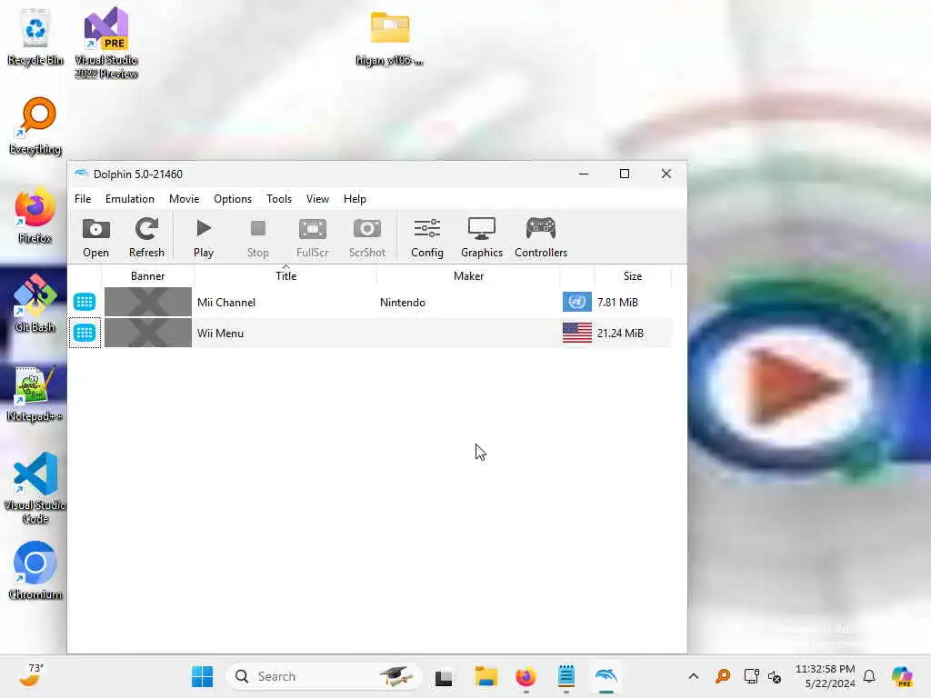The height and width of the screenshot is (698, 931).
Task: Click the 7.81 MiB size cell
Action: click(617, 302)
